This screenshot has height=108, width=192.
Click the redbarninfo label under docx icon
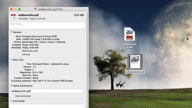pyautogui.click(x=129, y=44)
